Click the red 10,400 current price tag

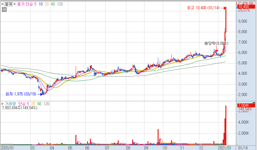pyautogui.click(x=246, y=6)
